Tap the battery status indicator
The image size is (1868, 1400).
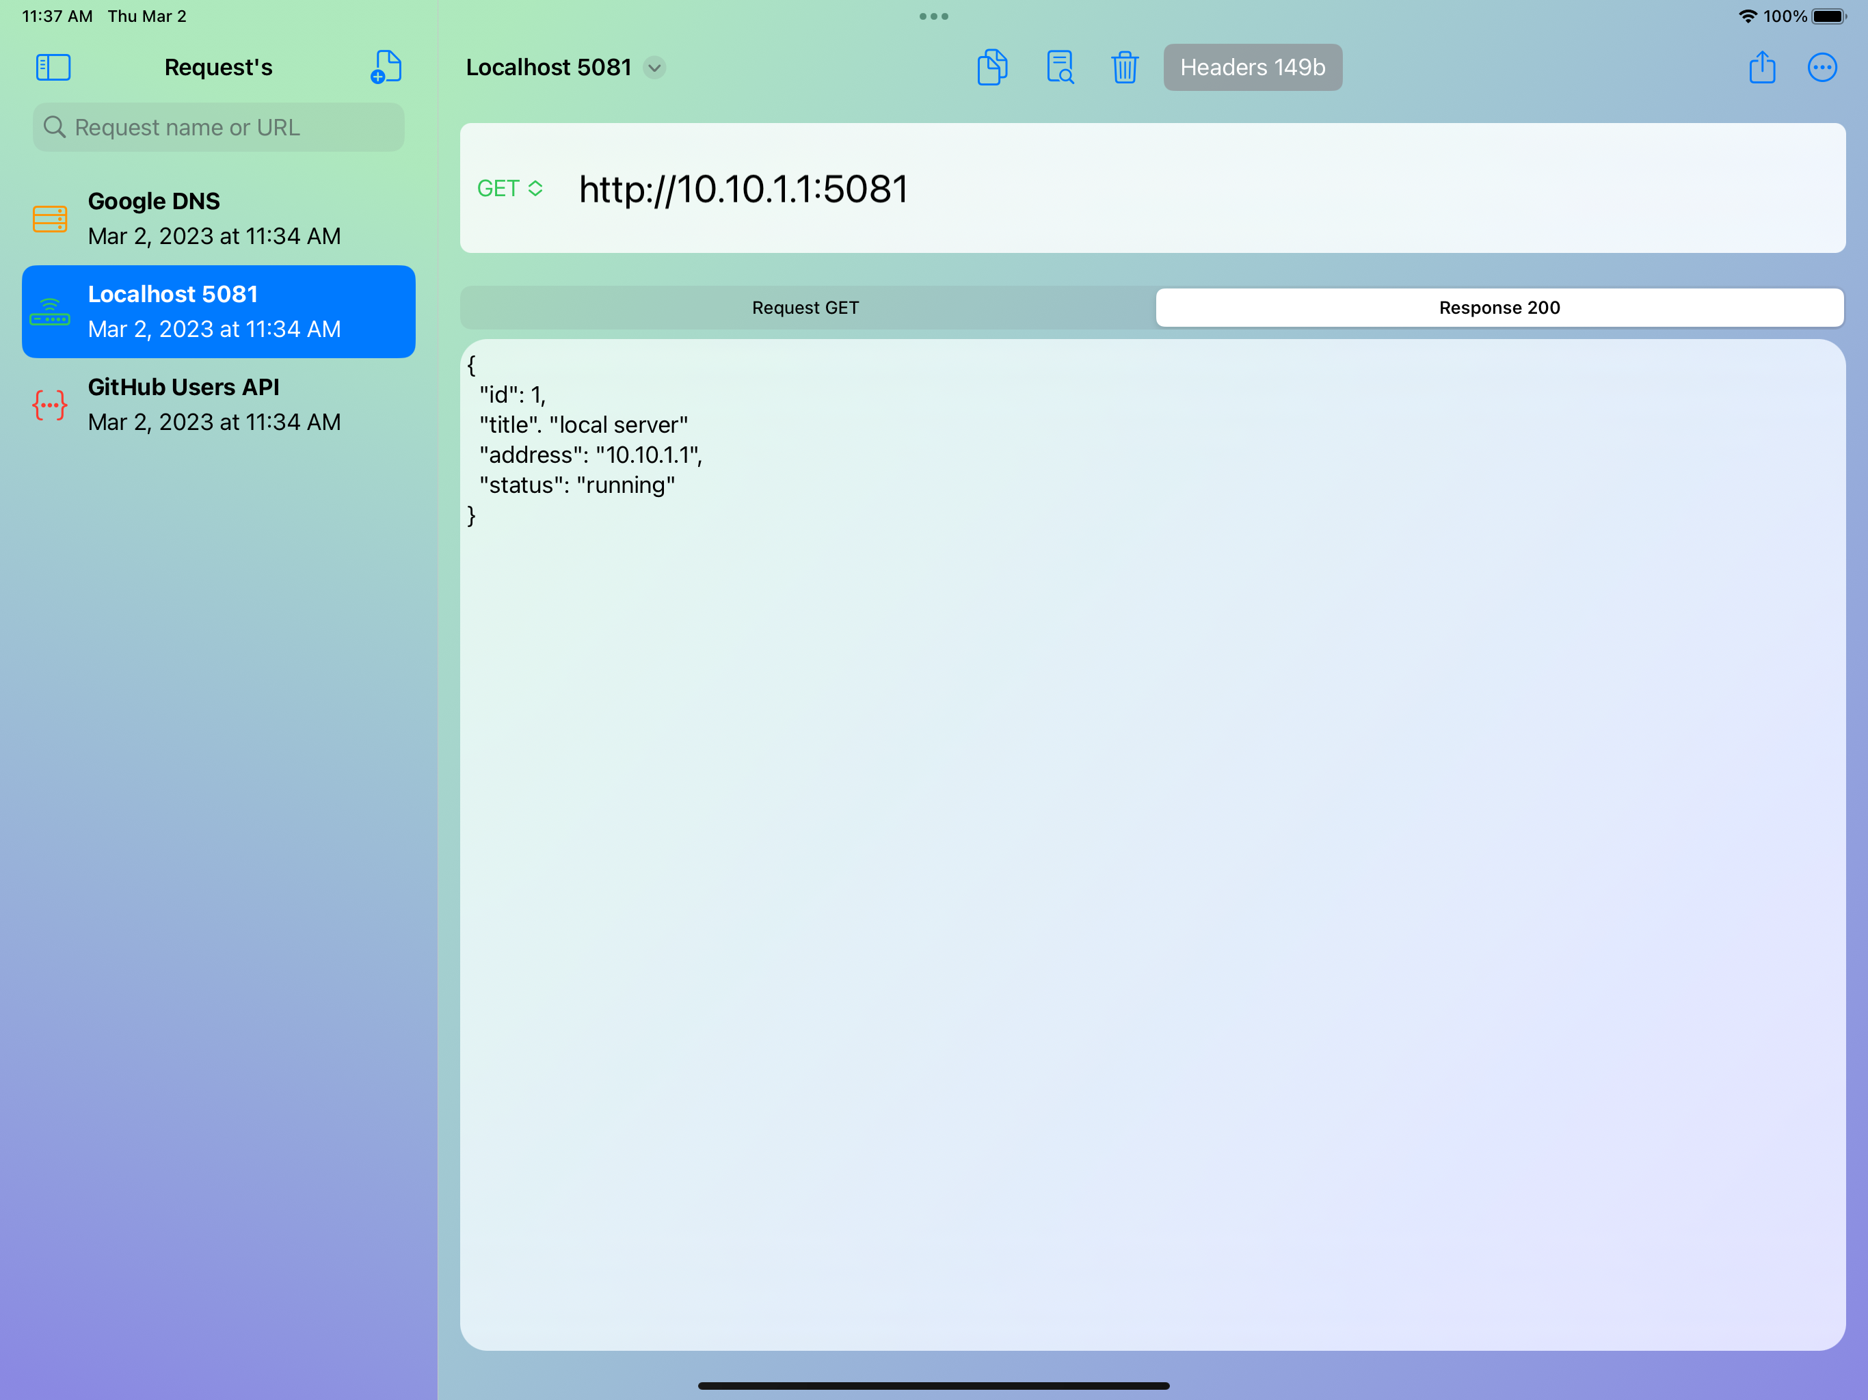(1829, 16)
